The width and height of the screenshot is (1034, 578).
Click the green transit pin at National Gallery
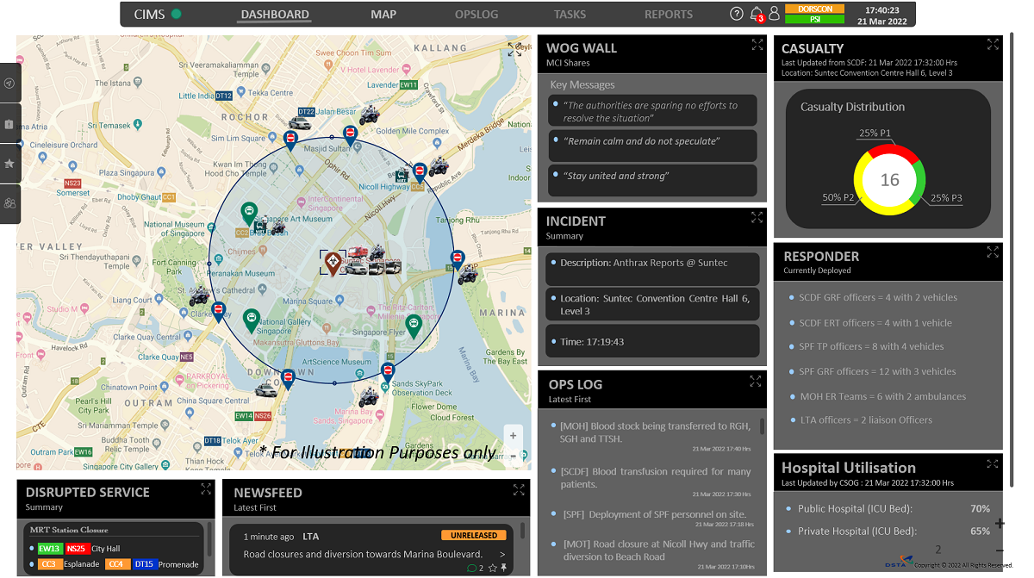(251, 320)
